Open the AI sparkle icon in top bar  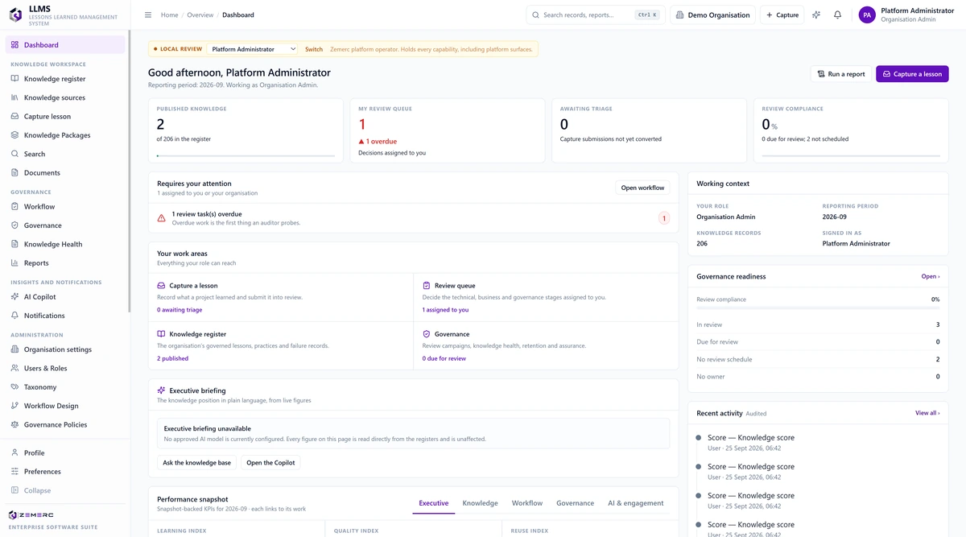coord(816,14)
